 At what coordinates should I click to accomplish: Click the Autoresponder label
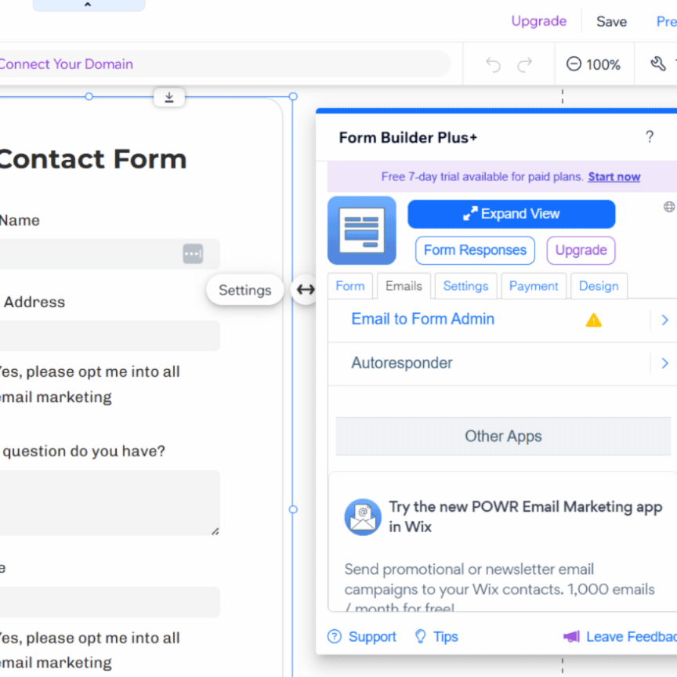pos(402,363)
